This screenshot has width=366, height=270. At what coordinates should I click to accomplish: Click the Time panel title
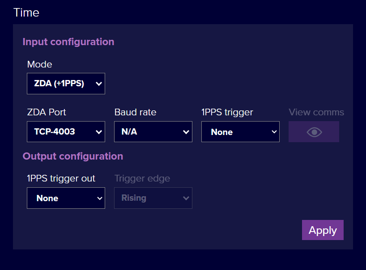coord(26,13)
